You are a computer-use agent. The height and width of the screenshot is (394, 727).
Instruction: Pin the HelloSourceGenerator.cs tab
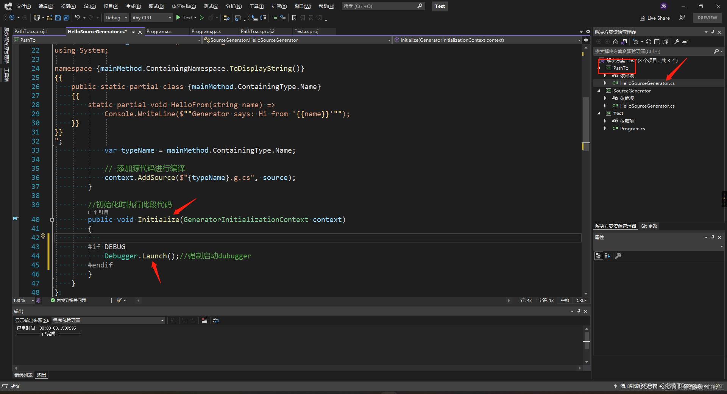coord(133,32)
